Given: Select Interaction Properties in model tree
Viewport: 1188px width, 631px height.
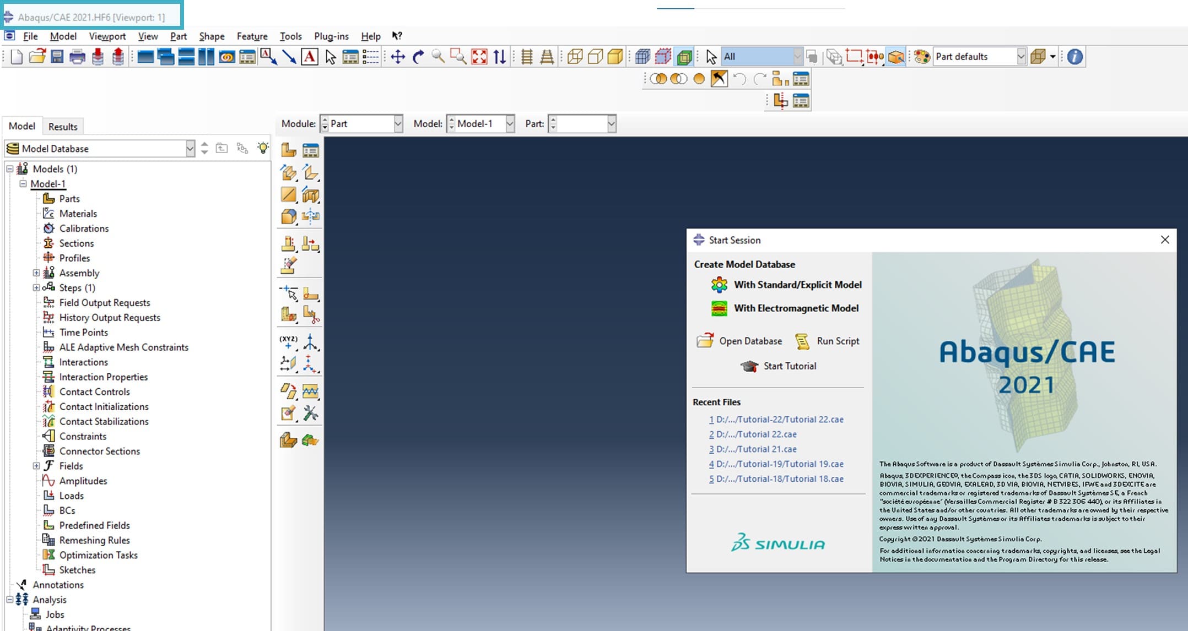Looking at the screenshot, I should tap(104, 377).
